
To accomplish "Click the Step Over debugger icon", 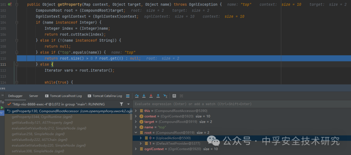I will pyautogui.click(x=137, y=96).
